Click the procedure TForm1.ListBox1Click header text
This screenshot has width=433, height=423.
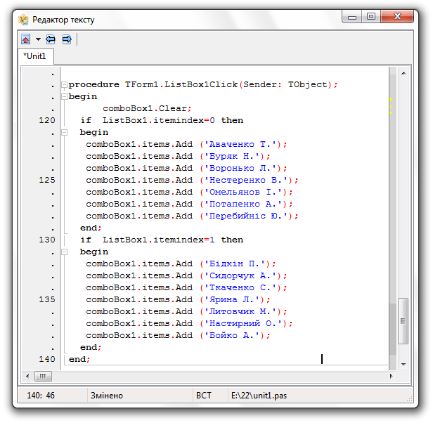click(x=203, y=84)
